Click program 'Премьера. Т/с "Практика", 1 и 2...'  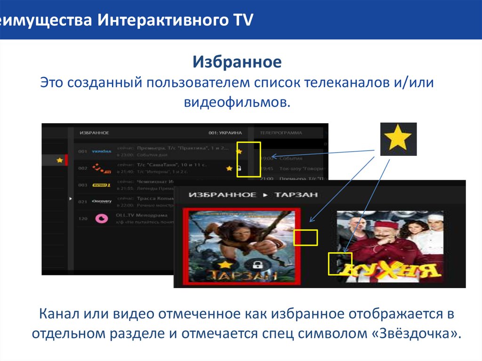(183, 148)
